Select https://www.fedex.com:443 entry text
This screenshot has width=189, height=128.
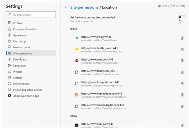(98, 71)
